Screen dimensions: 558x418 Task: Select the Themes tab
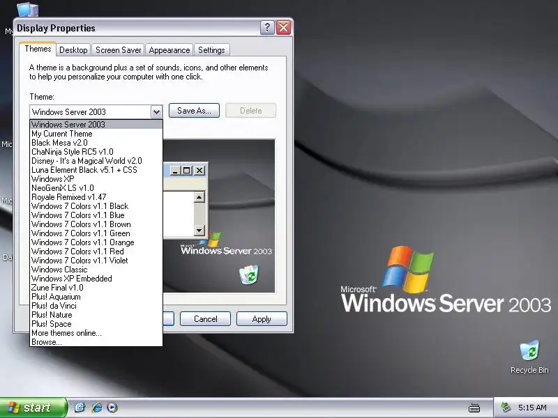click(38, 49)
